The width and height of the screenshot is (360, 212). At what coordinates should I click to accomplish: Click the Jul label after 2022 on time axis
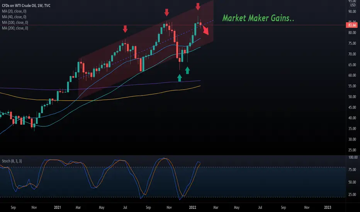(260, 207)
